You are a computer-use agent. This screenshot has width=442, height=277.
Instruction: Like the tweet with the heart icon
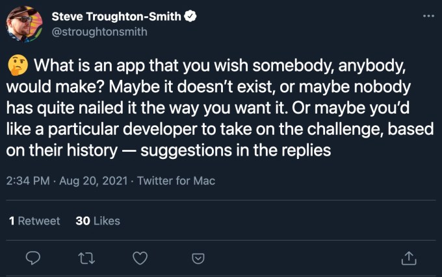coord(140,258)
